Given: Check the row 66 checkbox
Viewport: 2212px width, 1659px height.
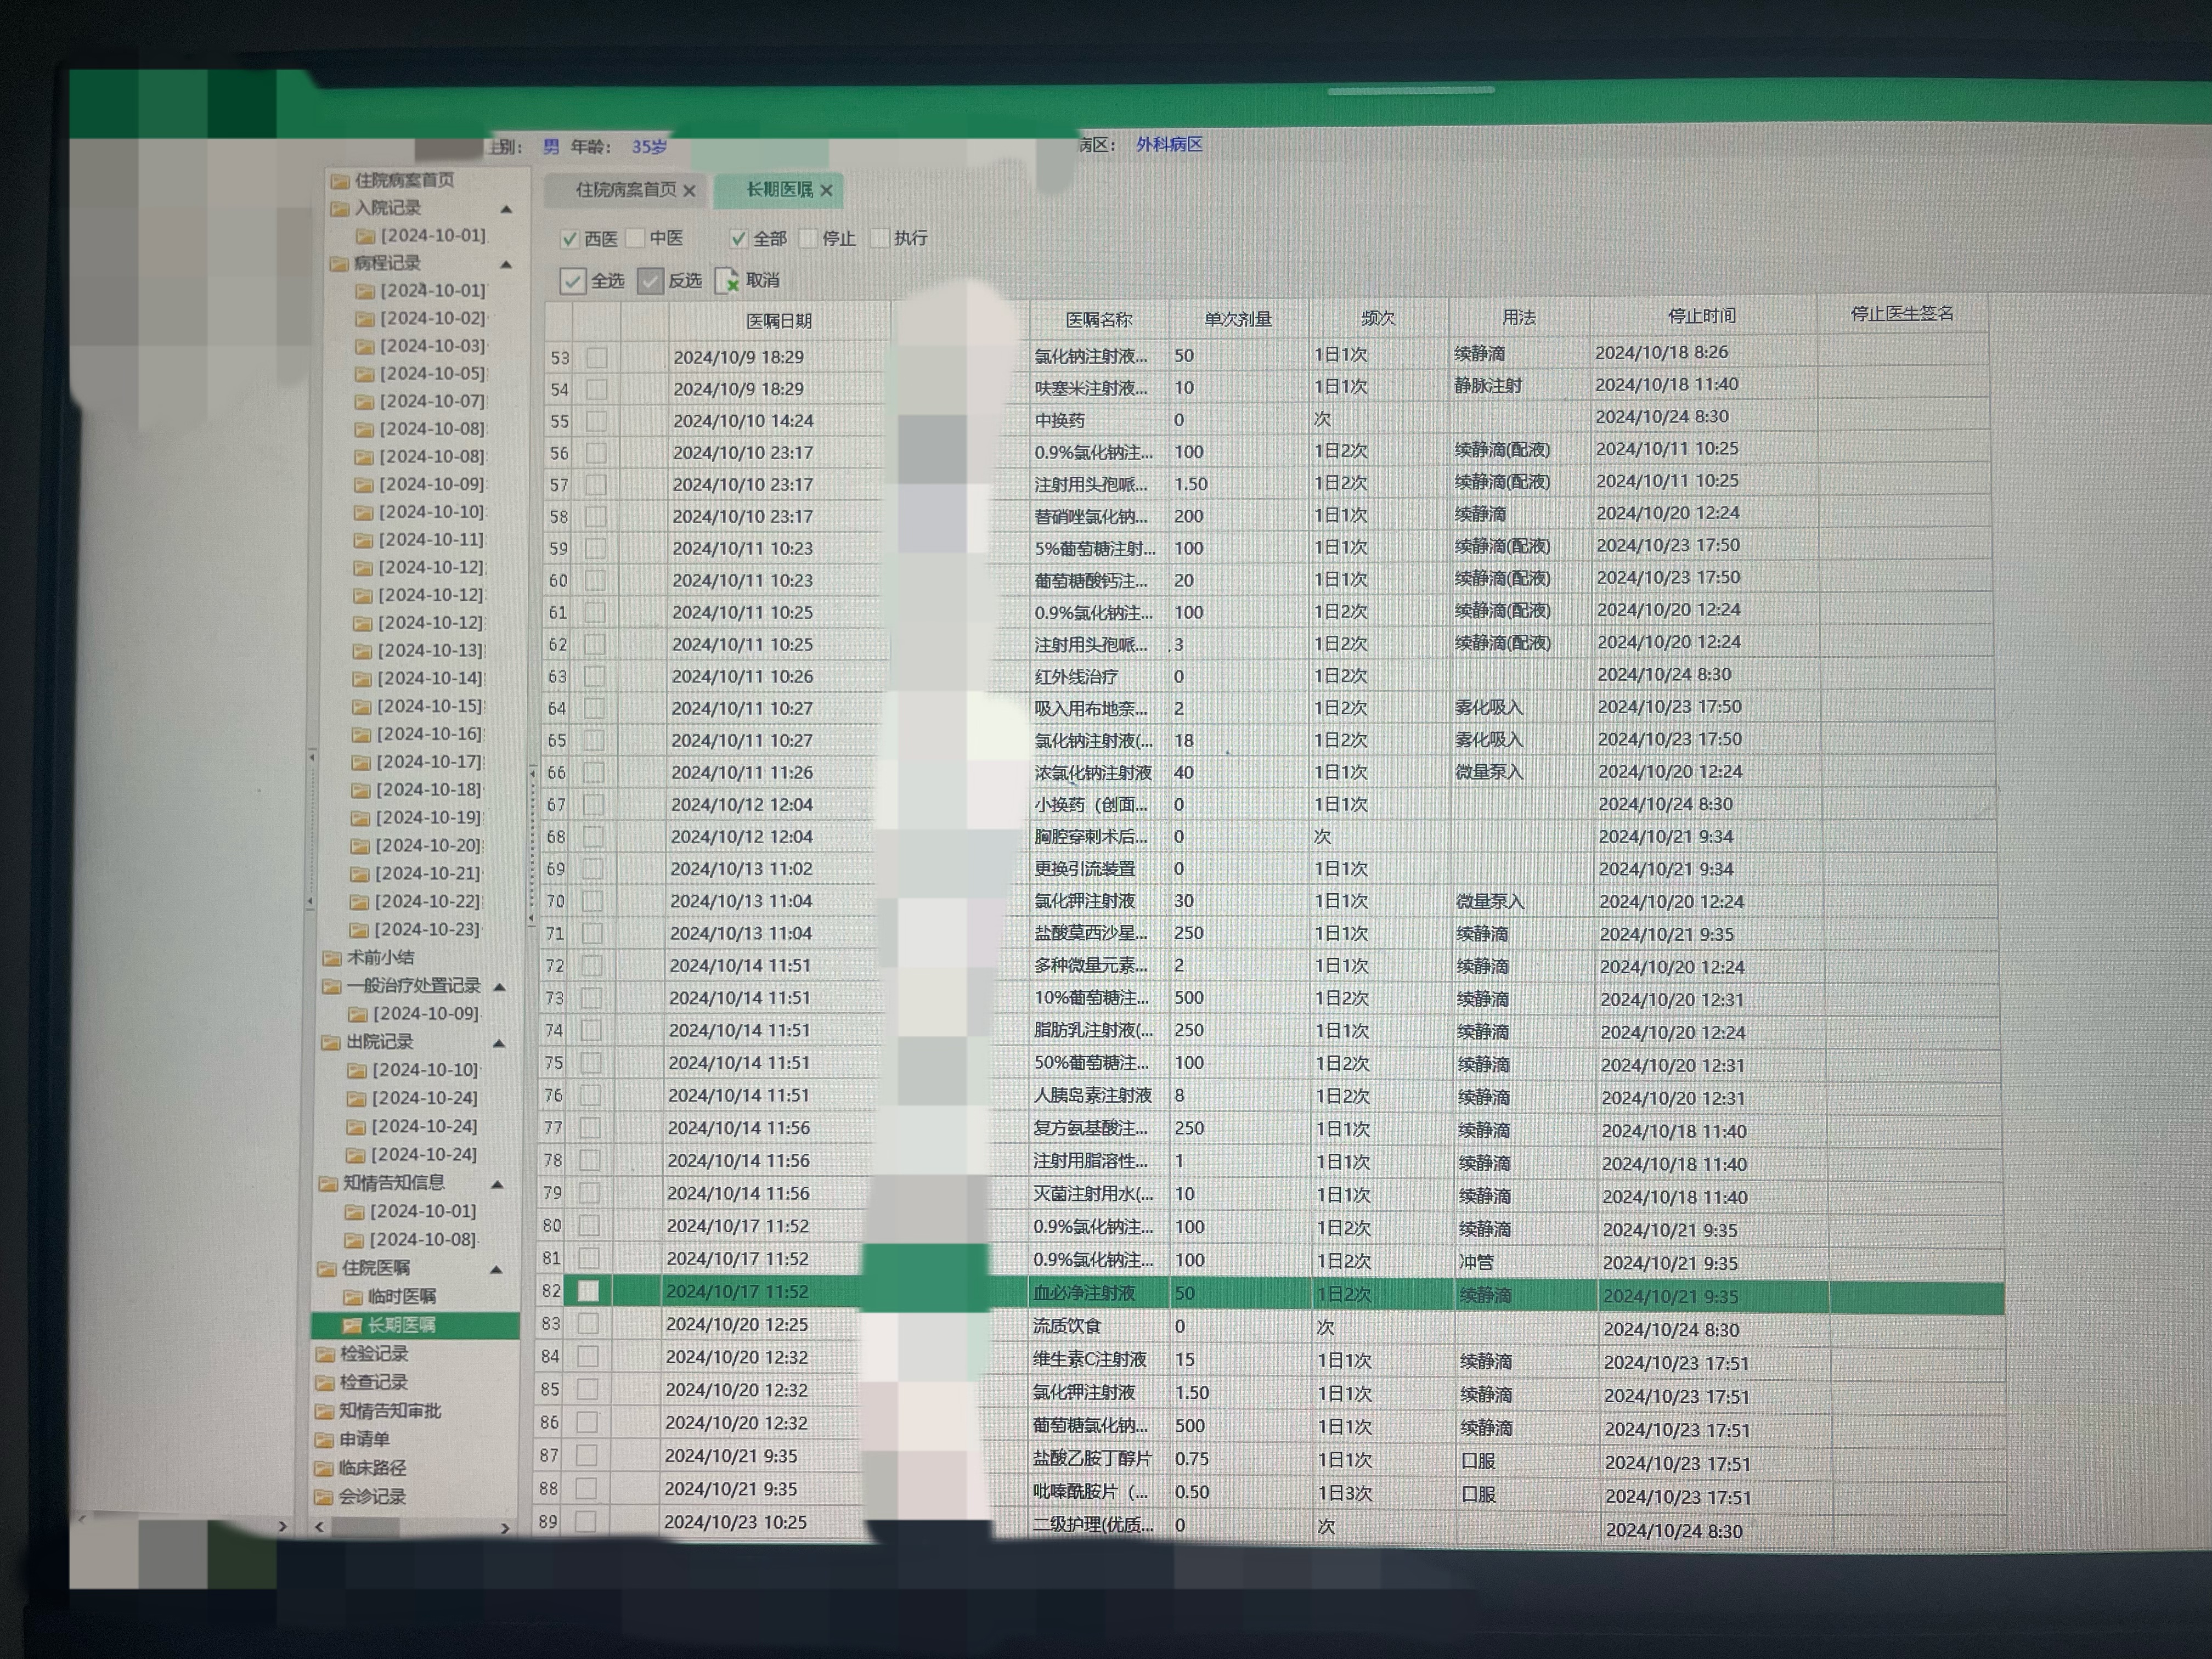Looking at the screenshot, I should tap(594, 772).
